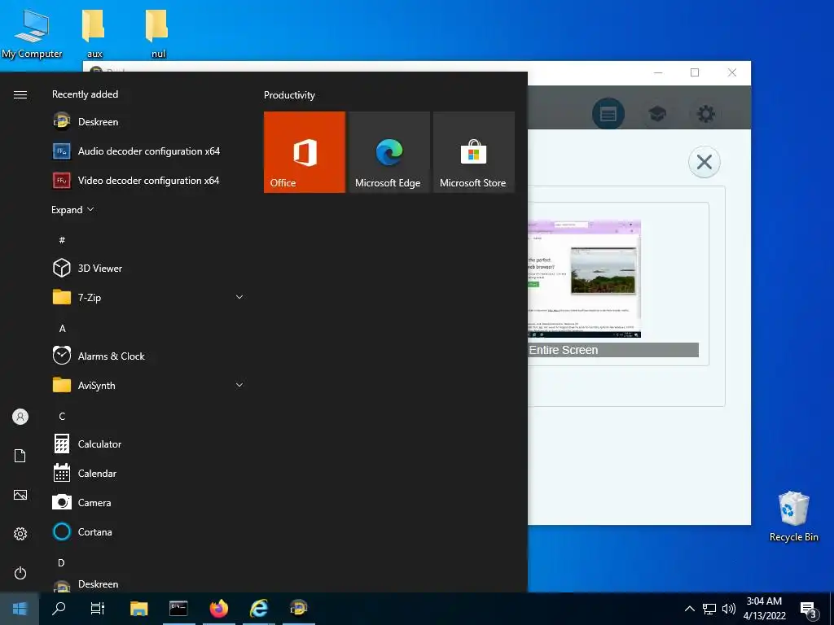Maximize the Deskreen window
Viewport: 834px width, 625px height.
click(x=695, y=72)
